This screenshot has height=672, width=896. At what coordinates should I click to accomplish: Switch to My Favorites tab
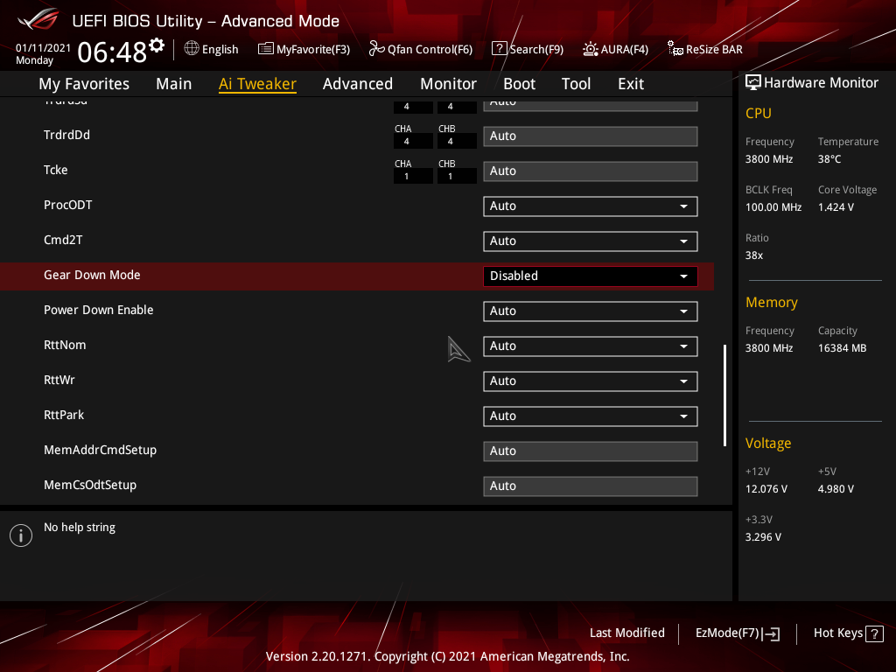[x=84, y=84]
